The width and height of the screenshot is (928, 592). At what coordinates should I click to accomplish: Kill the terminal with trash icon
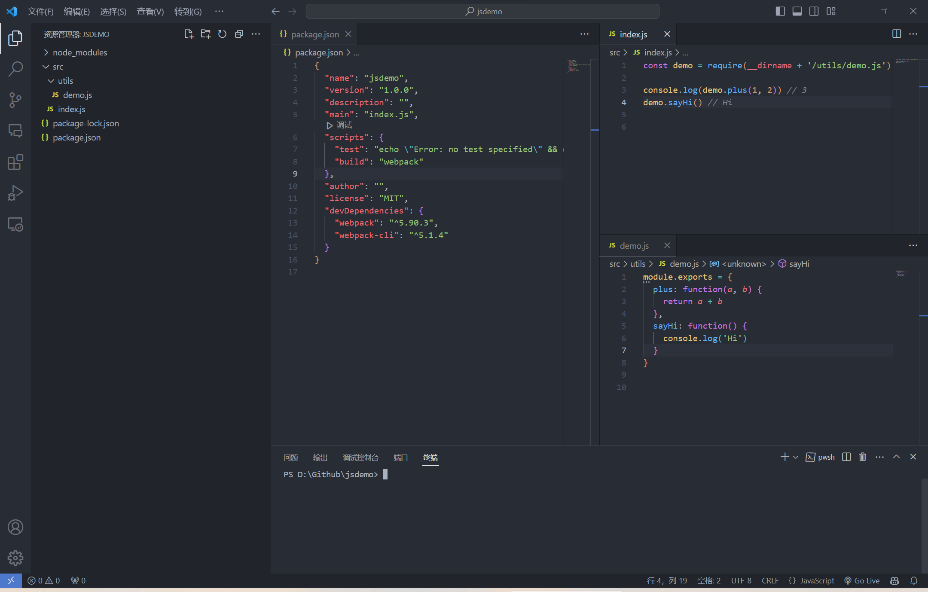point(862,457)
